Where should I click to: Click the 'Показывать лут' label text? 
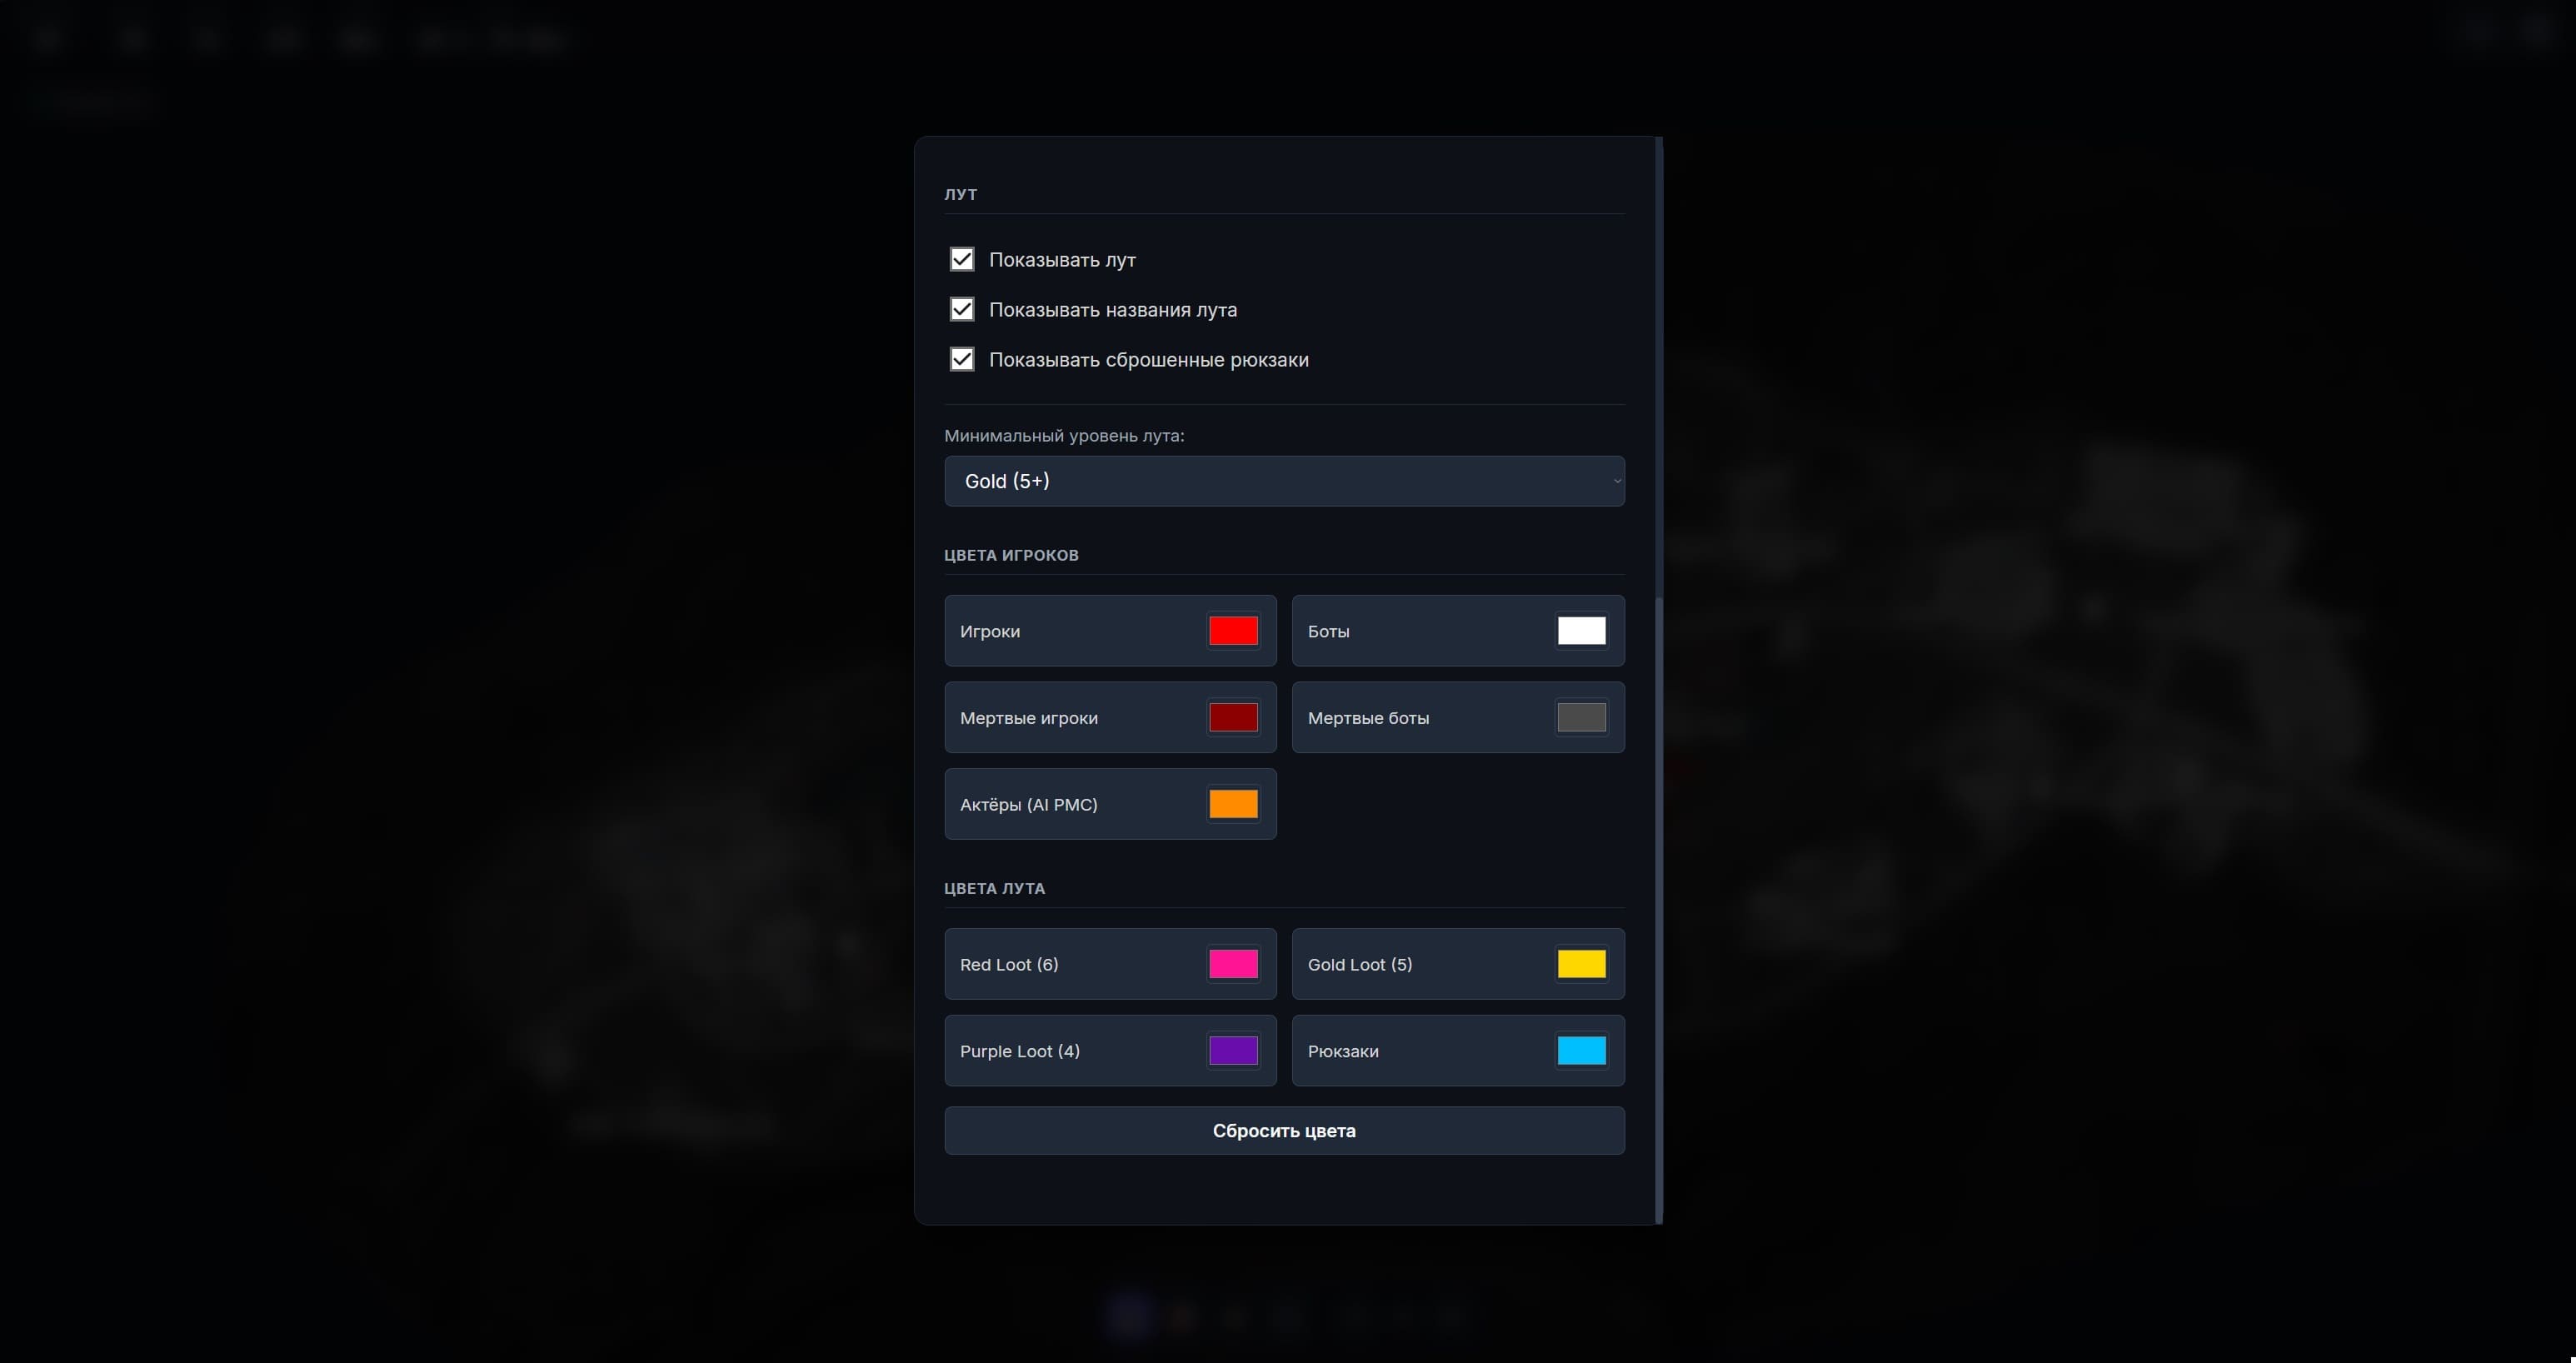pyautogui.click(x=1062, y=260)
